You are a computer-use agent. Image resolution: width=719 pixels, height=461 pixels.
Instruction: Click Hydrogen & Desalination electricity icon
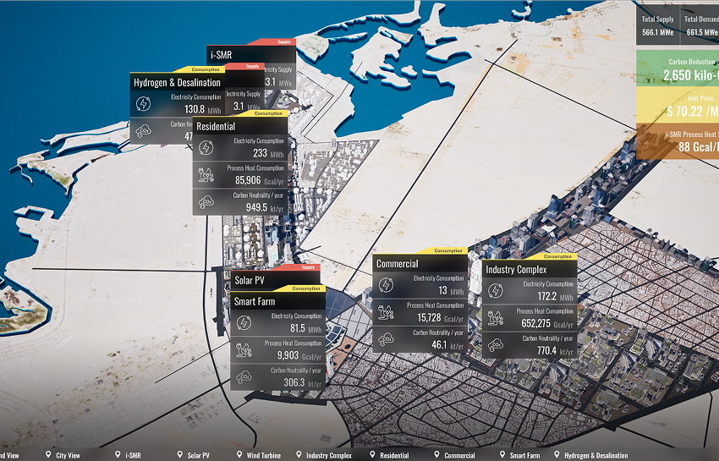point(144,103)
